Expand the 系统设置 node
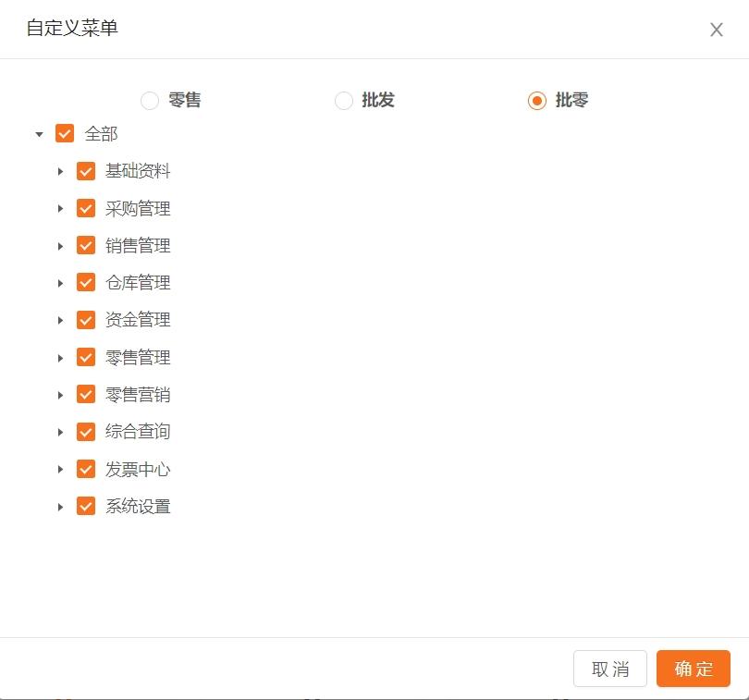This screenshot has height=700, width=749. (60, 507)
